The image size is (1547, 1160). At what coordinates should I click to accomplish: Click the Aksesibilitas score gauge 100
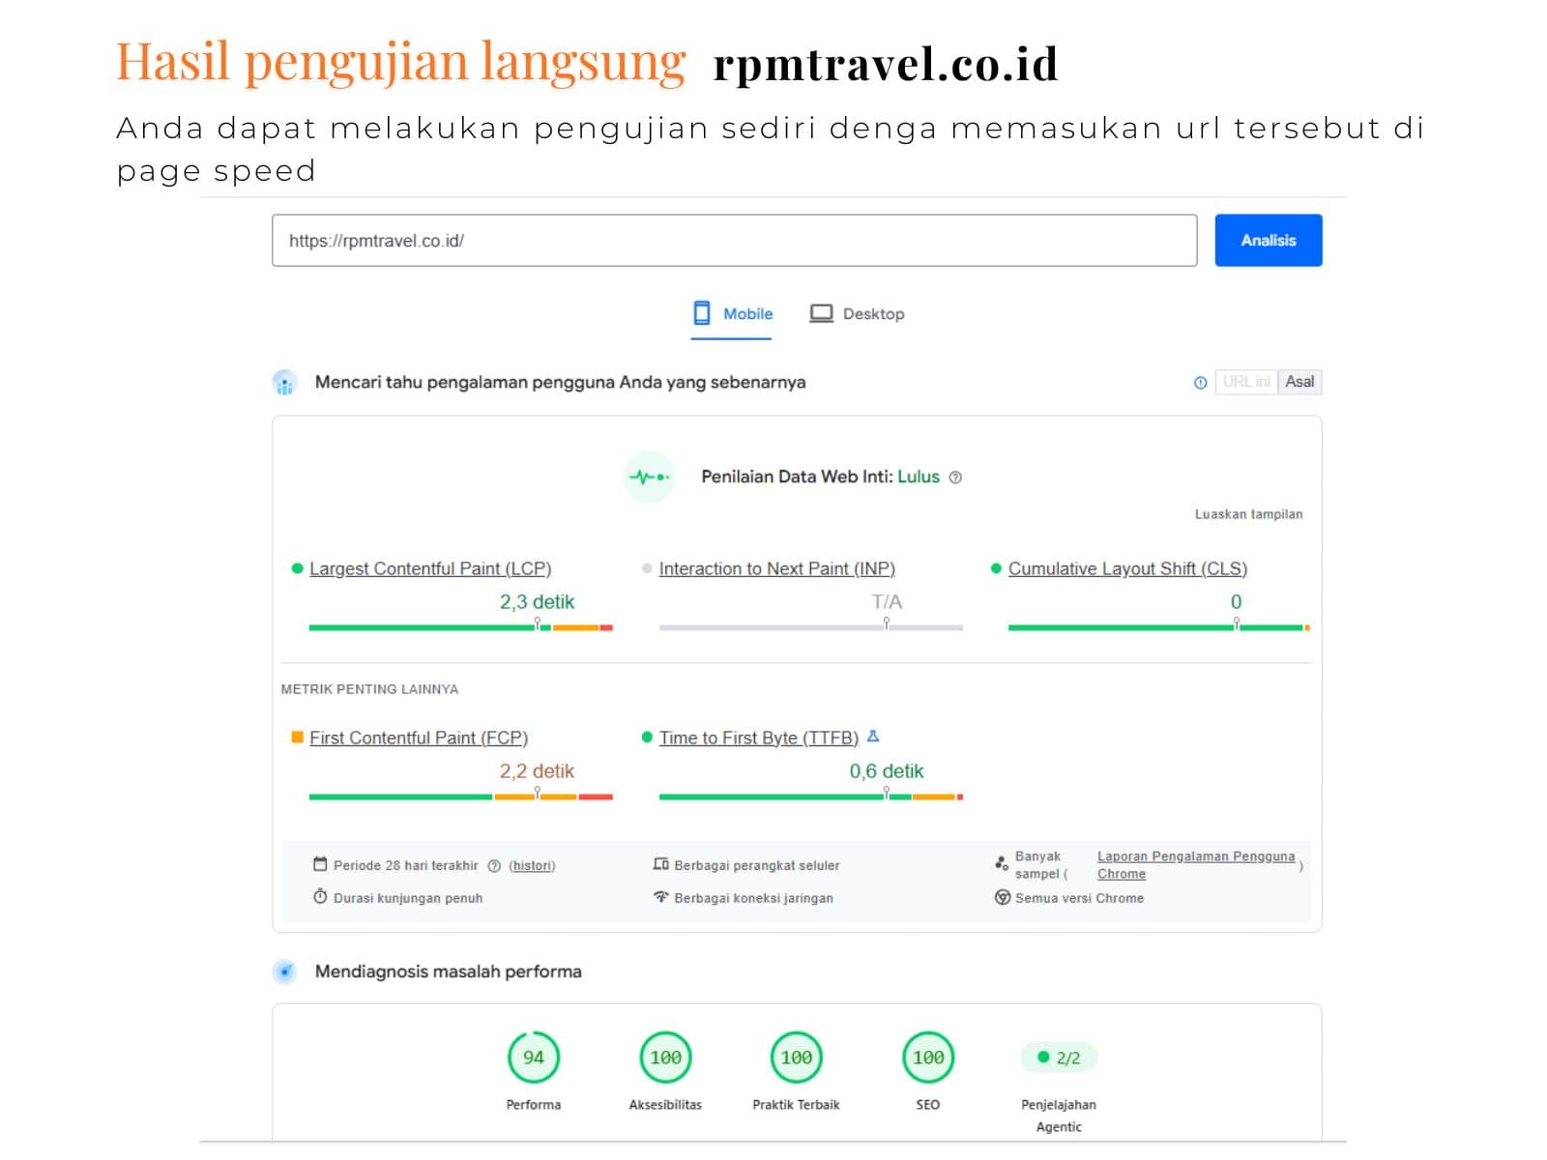point(665,1058)
